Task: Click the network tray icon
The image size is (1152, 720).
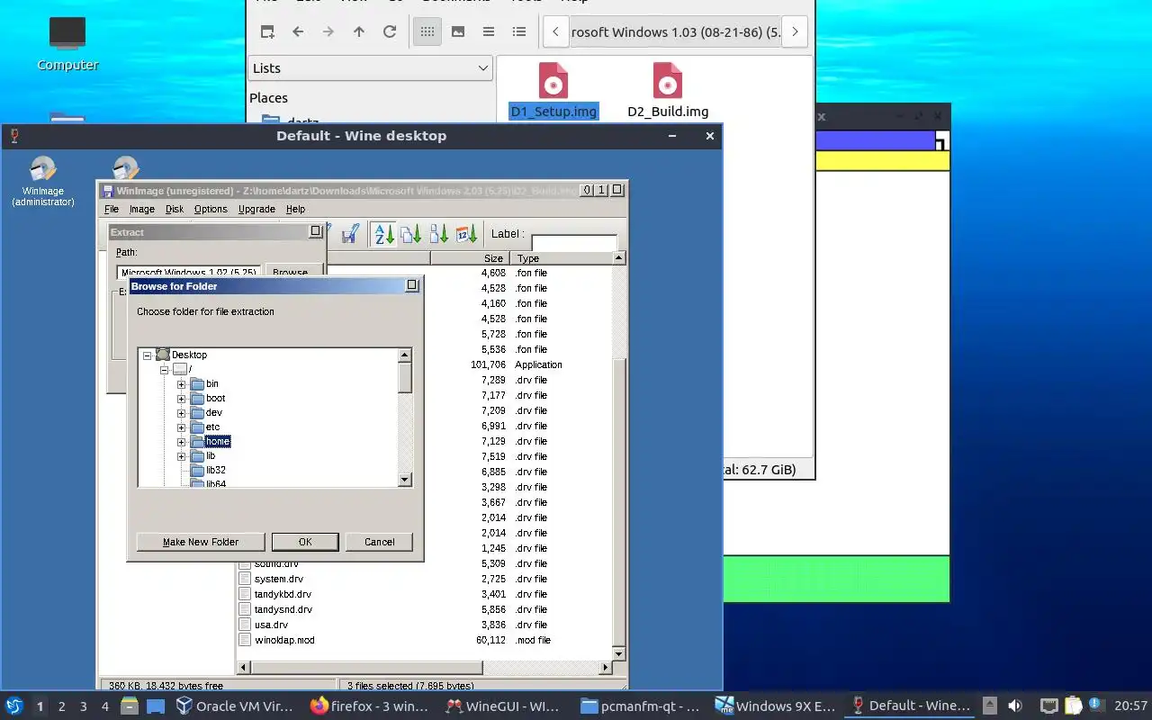Action: pyautogui.click(x=1048, y=706)
